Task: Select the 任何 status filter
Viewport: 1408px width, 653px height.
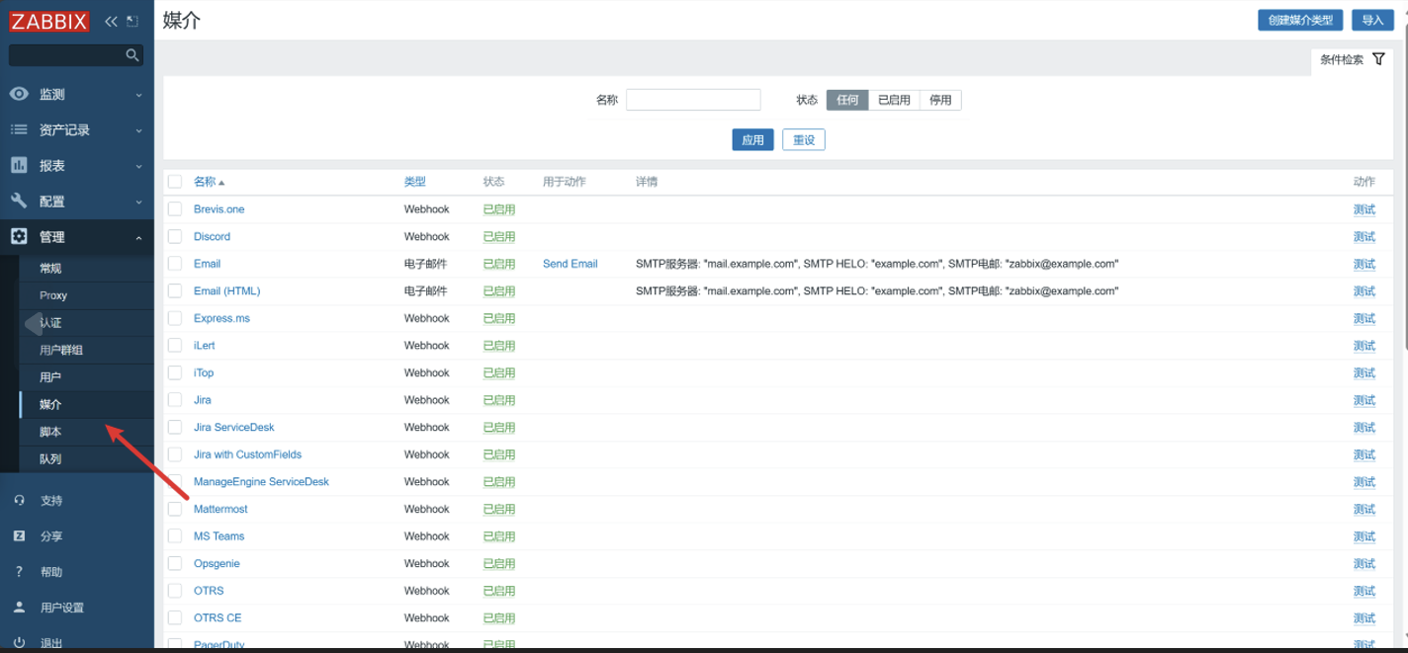Action: coord(847,100)
